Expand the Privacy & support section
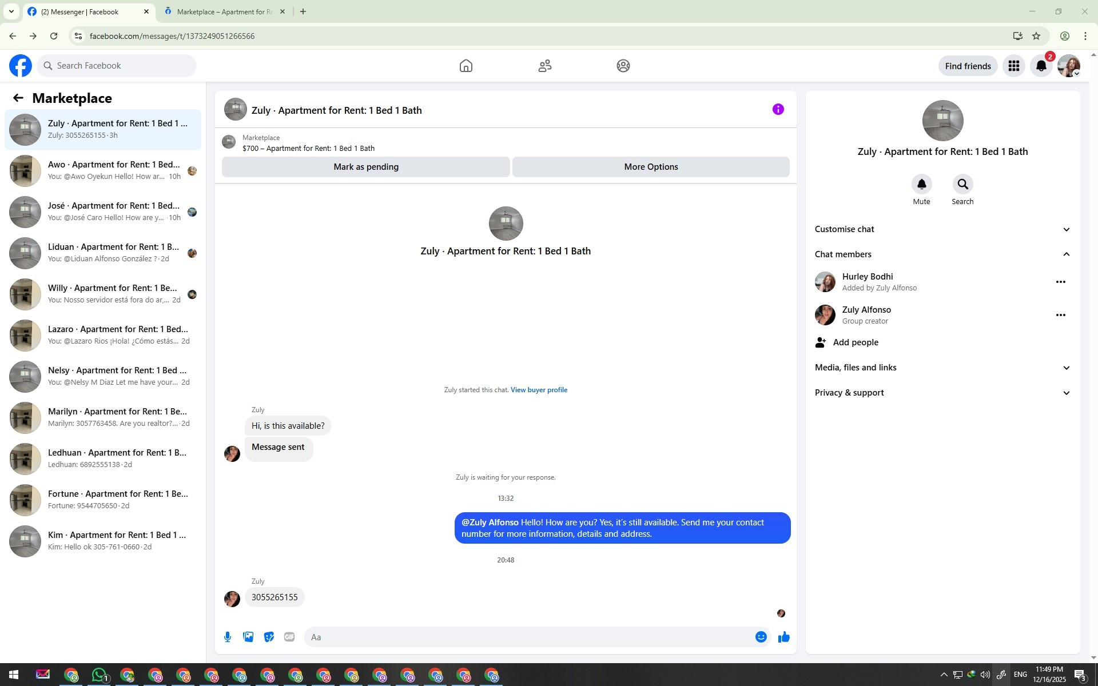The width and height of the screenshot is (1098, 686). (943, 393)
